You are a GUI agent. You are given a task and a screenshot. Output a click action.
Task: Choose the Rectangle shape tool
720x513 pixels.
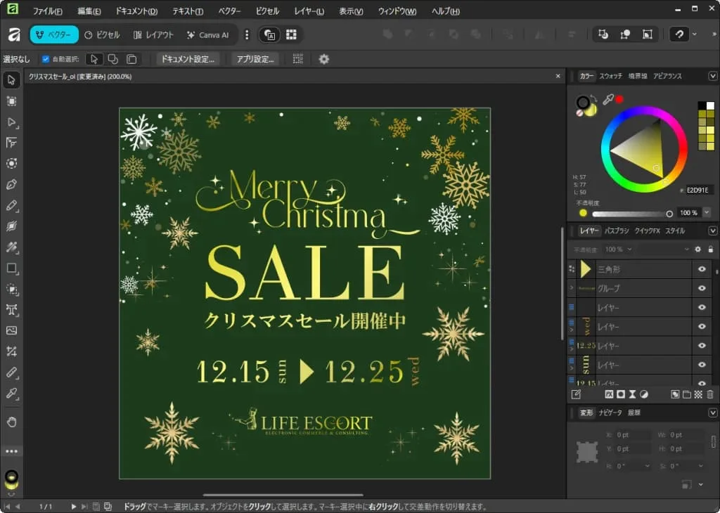click(x=11, y=268)
